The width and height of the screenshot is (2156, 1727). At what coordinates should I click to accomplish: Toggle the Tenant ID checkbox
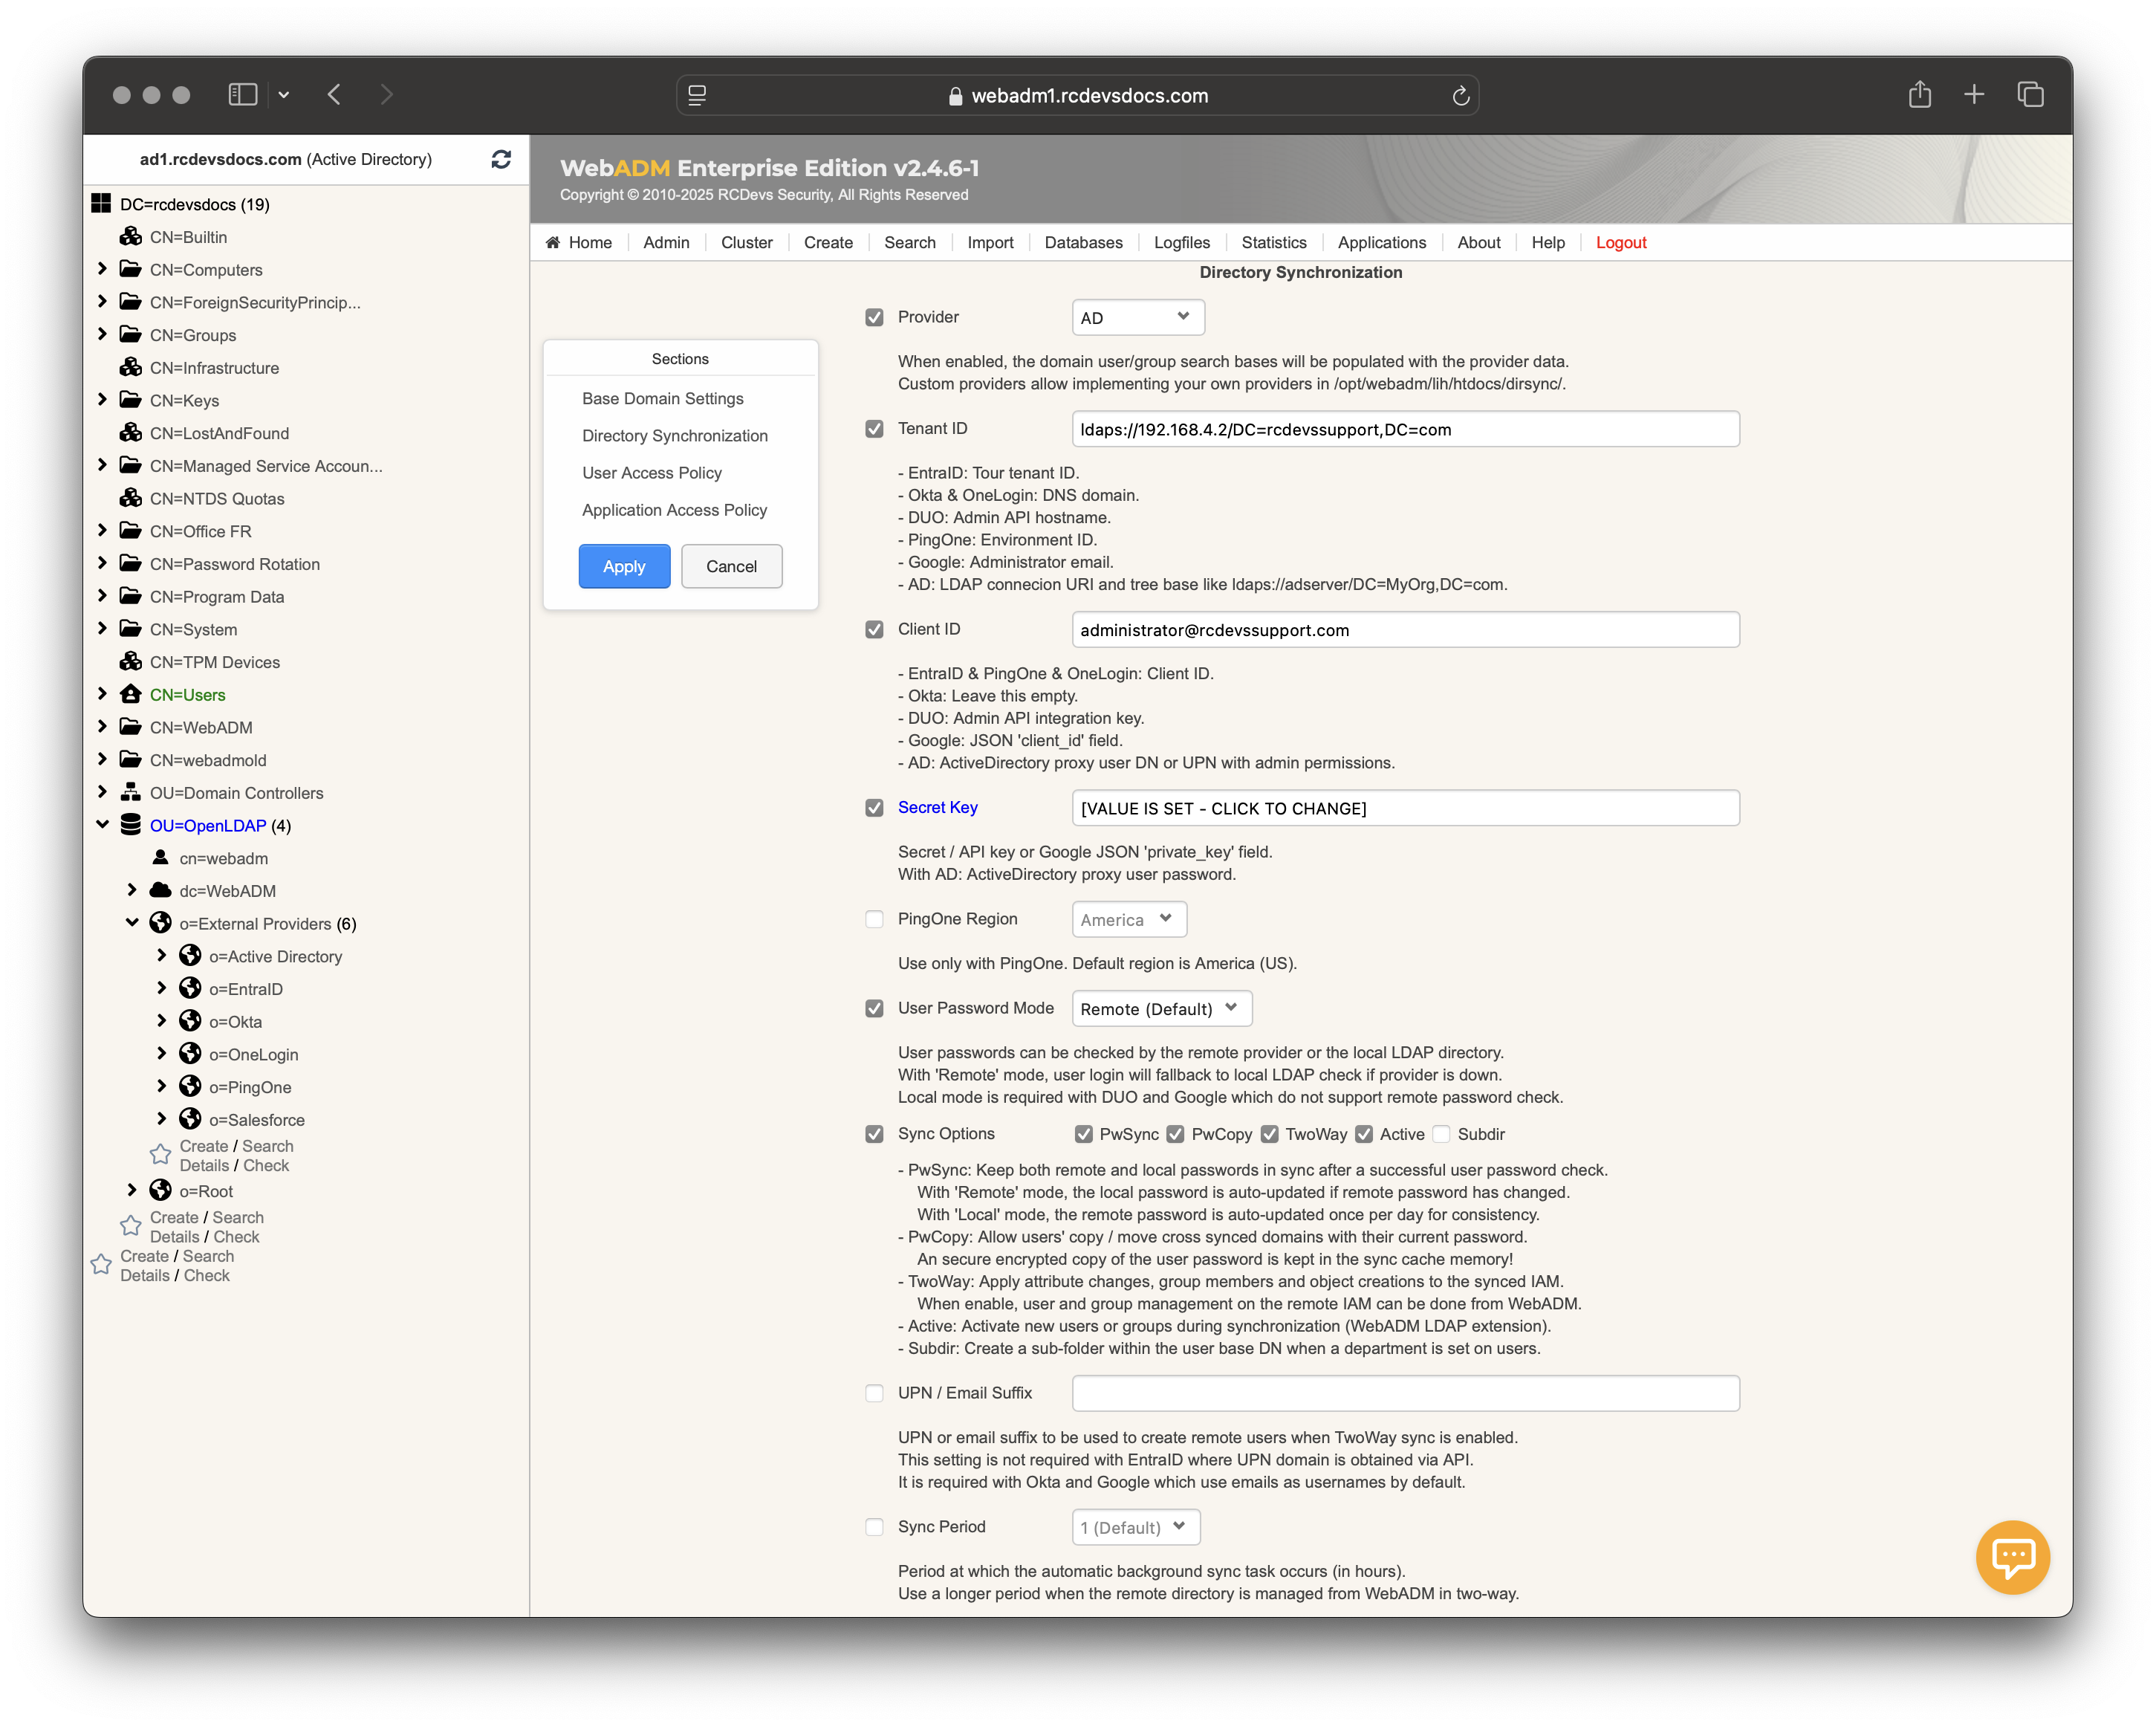874,429
